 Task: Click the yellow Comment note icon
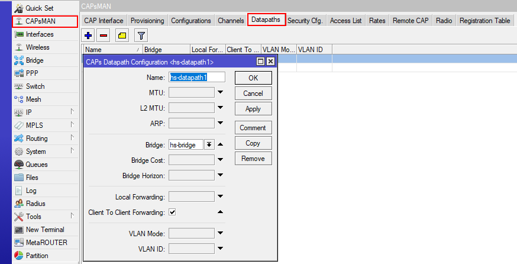(x=122, y=36)
